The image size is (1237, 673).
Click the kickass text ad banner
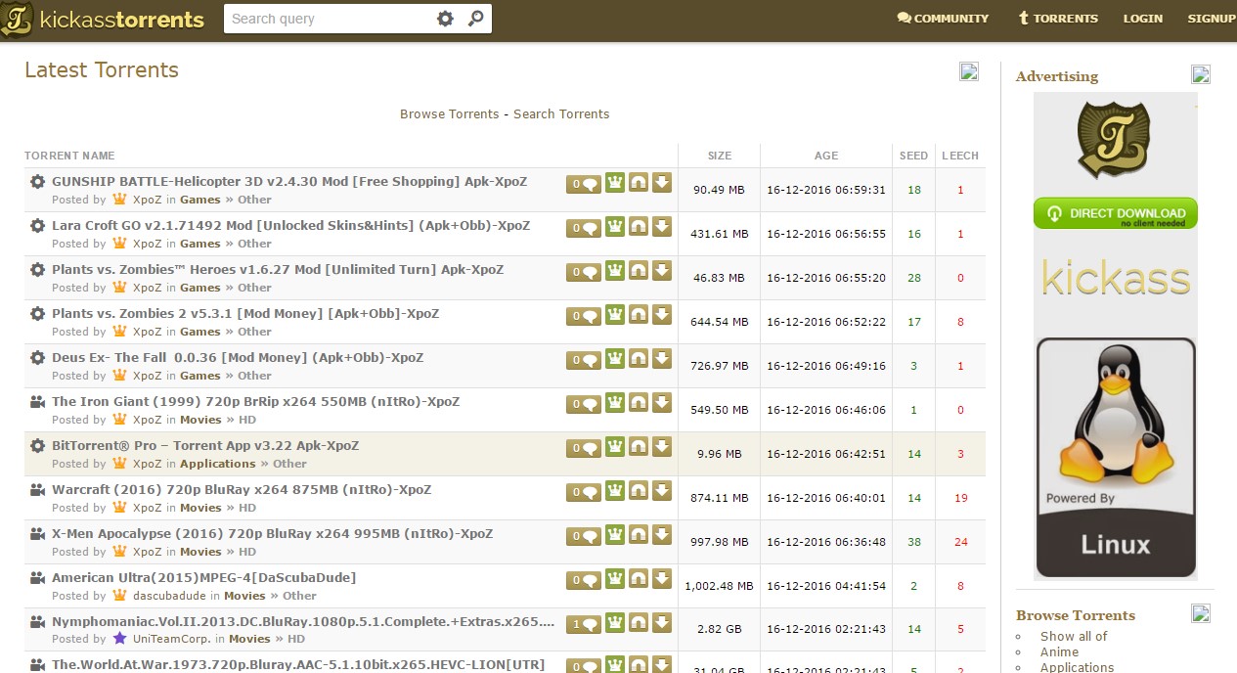point(1116,277)
